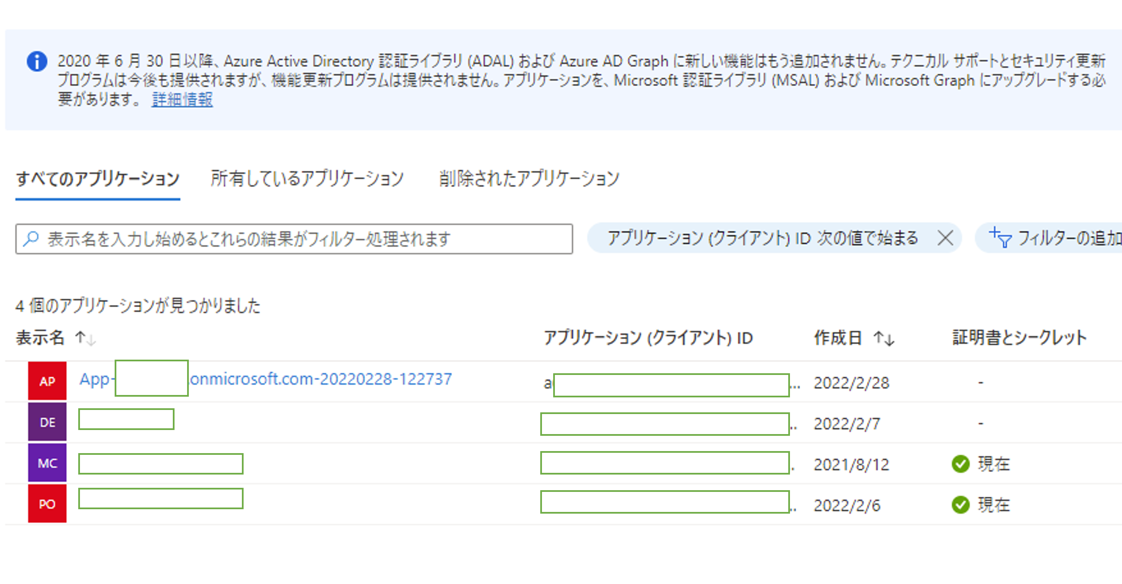Click the アプリケーション (クライアント) ID filter pill

774,238
